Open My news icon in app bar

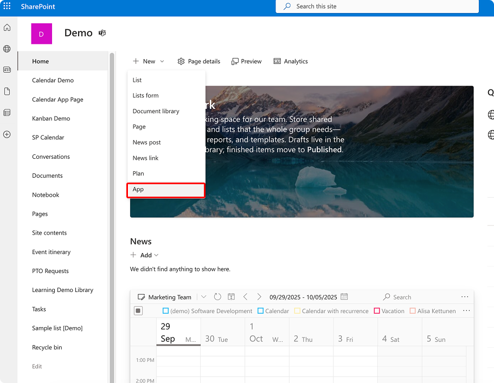coord(7,70)
